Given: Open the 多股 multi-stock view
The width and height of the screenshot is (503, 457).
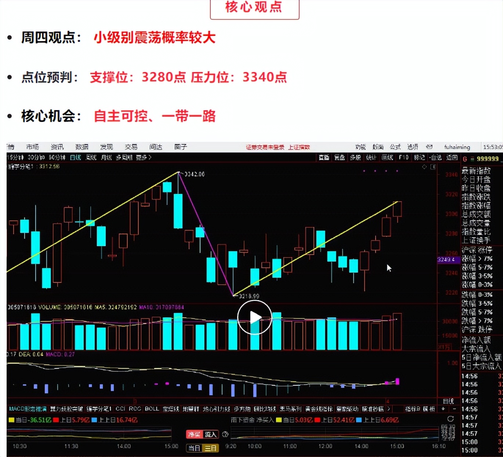Looking at the screenshot, I should tap(356, 157).
